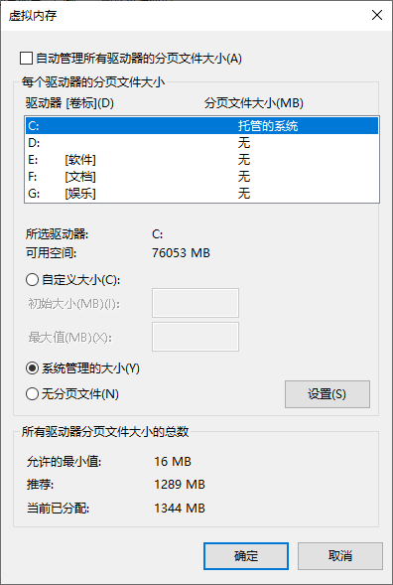Click the 自动管理所有驱动器 checkbox label
393x585 pixels.
click(139, 59)
